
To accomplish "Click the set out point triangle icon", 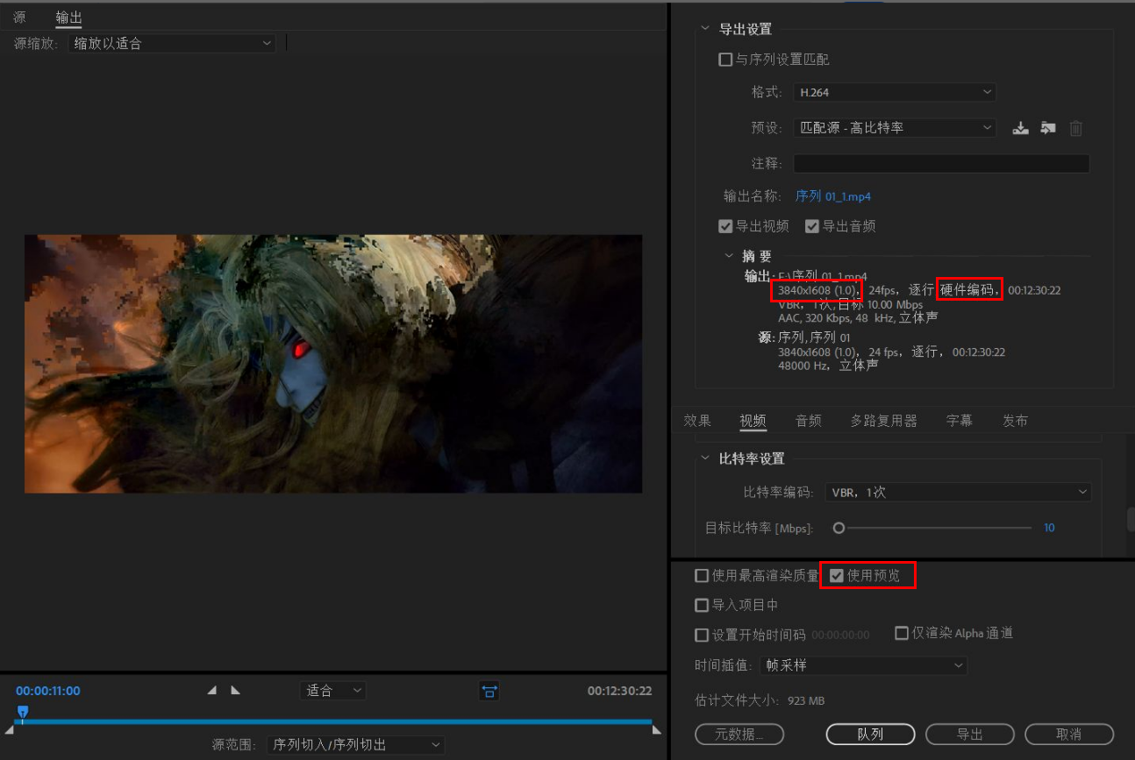I will pyautogui.click(x=235, y=690).
